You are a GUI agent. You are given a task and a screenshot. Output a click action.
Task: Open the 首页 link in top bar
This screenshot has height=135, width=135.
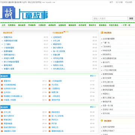point(111,2)
